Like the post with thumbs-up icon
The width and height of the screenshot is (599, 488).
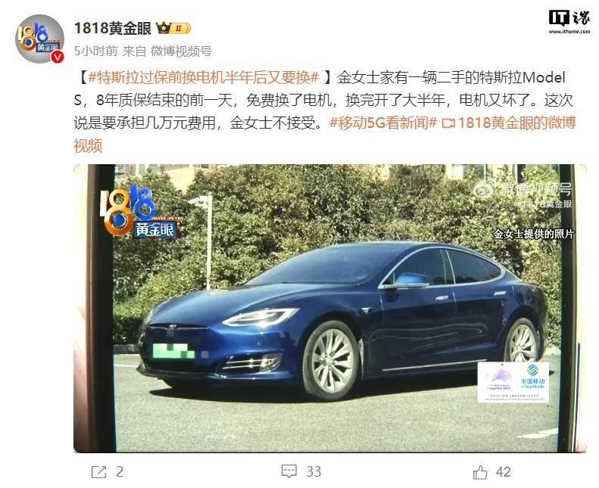(480, 472)
